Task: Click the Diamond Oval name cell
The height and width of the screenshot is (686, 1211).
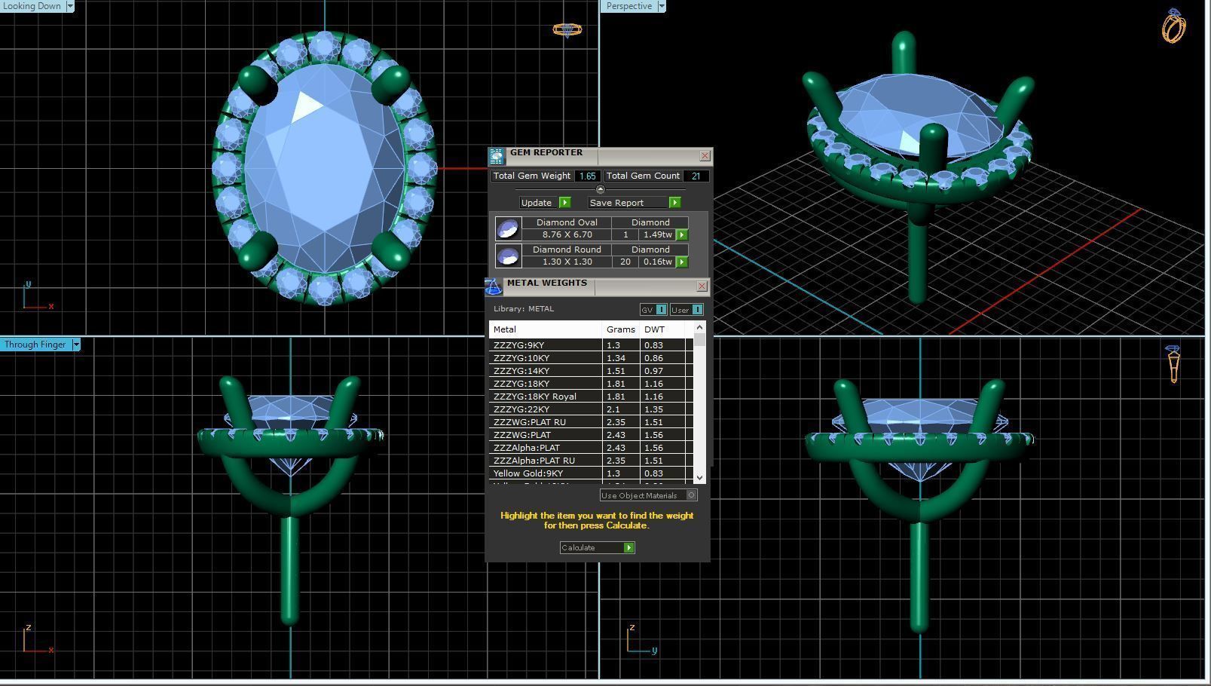Action: [567, 223]
